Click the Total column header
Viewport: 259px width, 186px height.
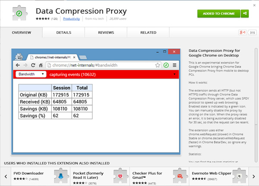(x=82, y=88)
